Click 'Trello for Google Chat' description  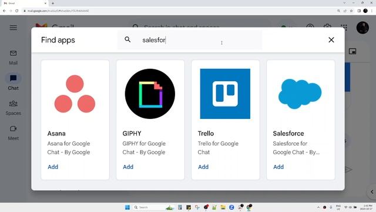218,148
